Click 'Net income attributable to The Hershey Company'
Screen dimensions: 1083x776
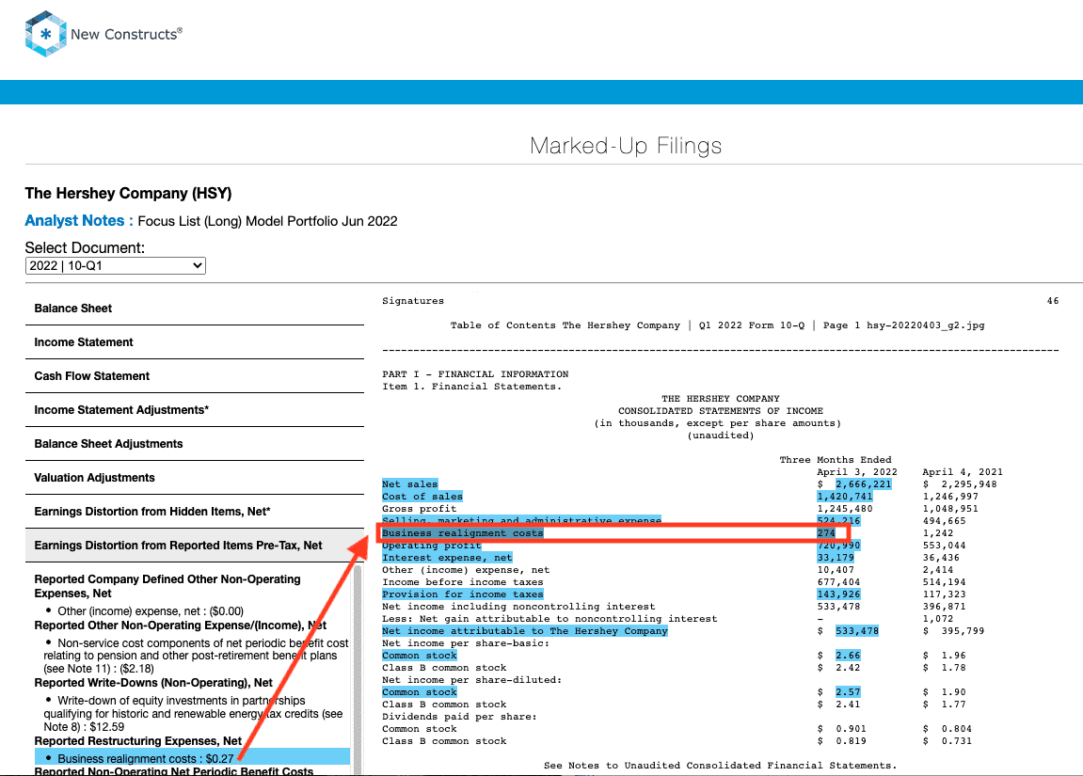[x=525, y=631]
